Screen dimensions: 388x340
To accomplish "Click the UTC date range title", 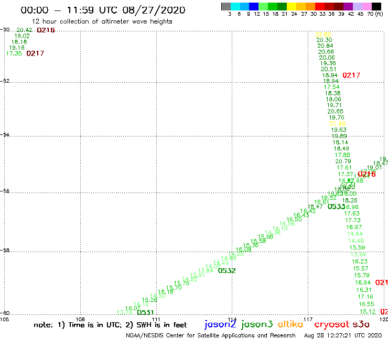I will tap(103, 10).
